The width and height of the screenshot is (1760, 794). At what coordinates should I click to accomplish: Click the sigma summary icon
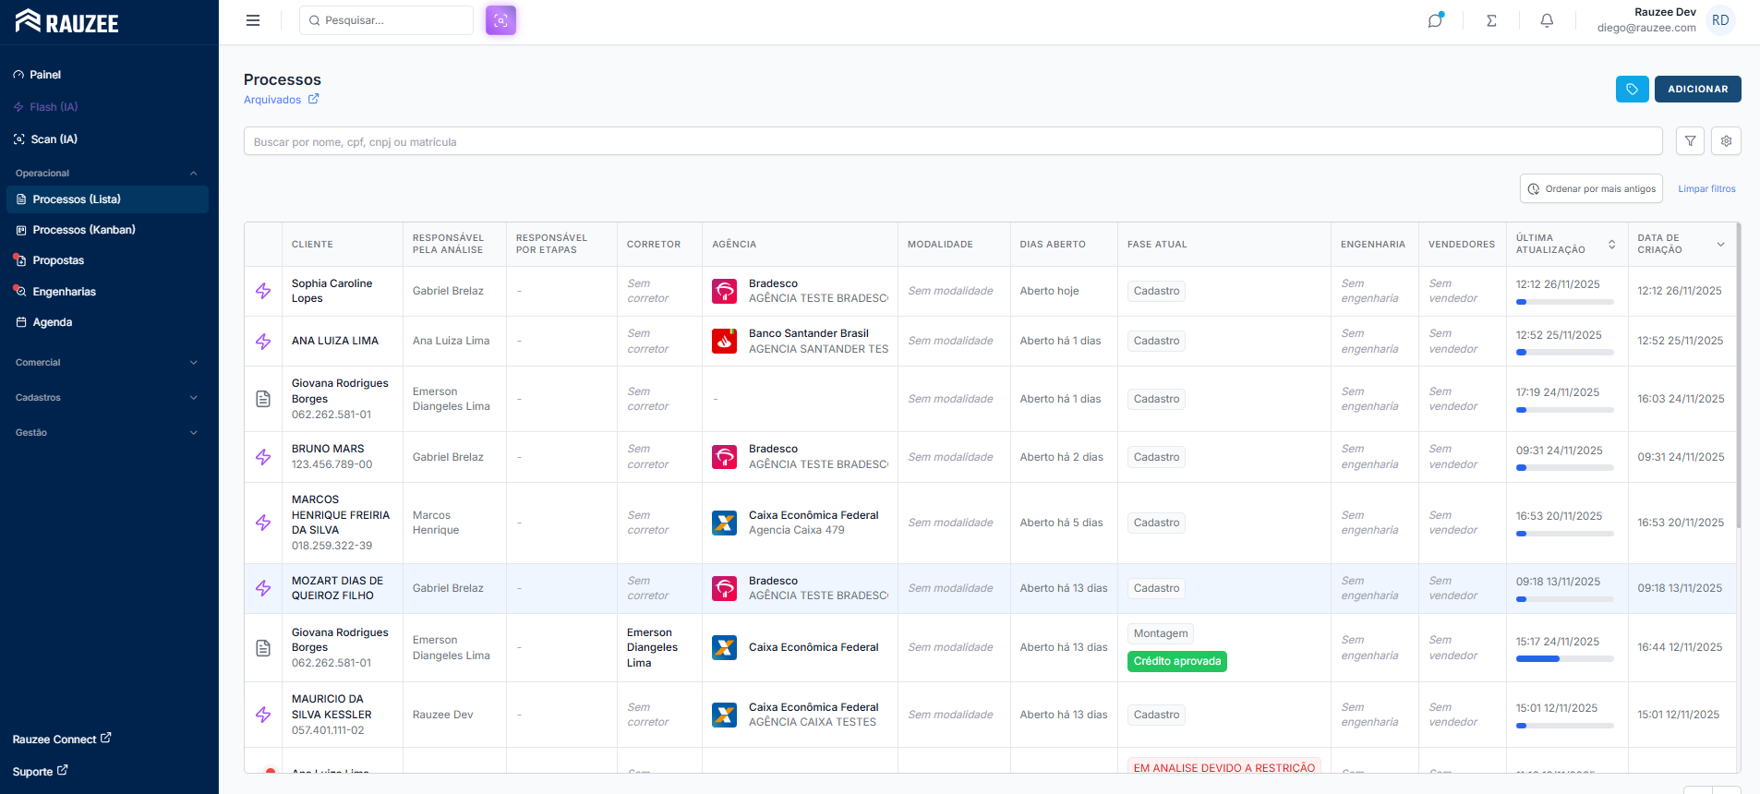click(x=1491, y=20)
